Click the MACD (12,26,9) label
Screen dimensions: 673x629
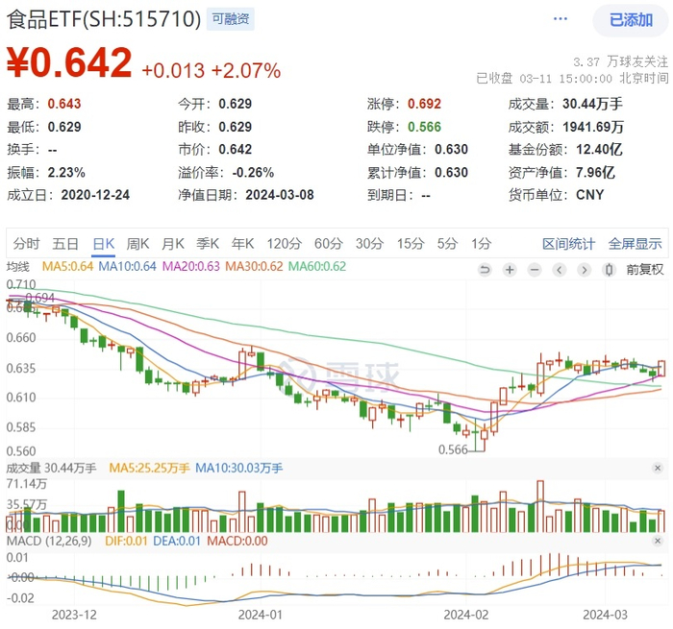(49, 541)
